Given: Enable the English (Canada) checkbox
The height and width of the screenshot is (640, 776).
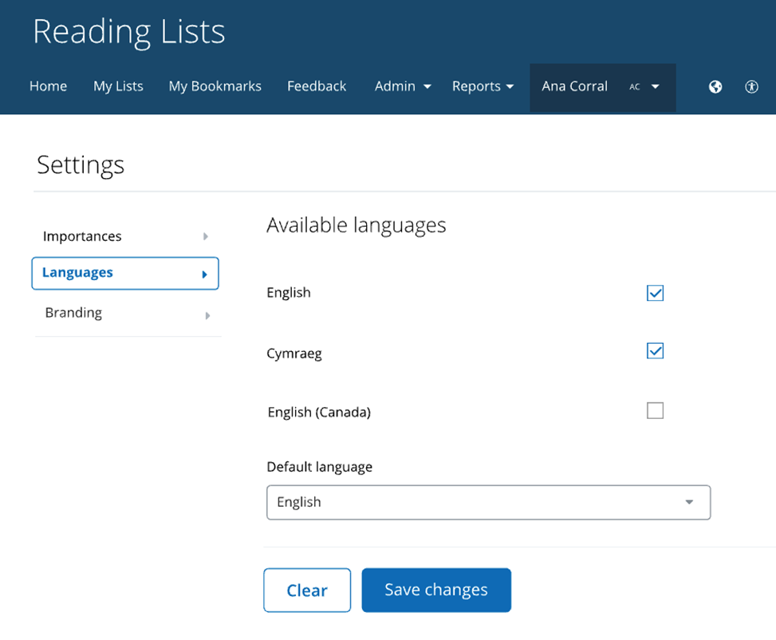Looking at the screenshot, I should point(655,411).
